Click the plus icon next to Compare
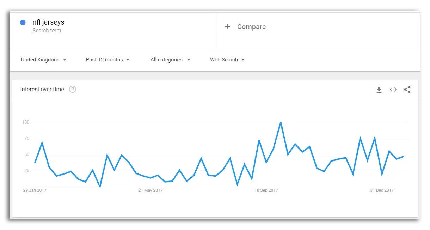Image resolution: width=430 pixels, height=230 pixels. pyautogui.click(x=228, y=26)
